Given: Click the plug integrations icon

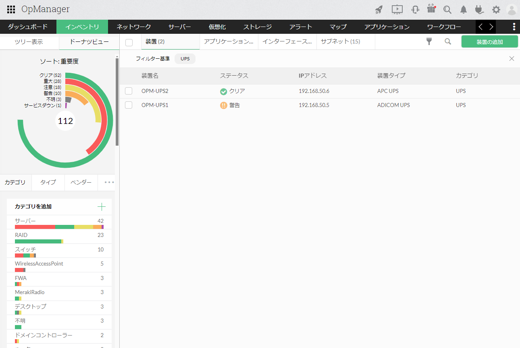Looking at the screenshot, I should click(x=479, y=10).
